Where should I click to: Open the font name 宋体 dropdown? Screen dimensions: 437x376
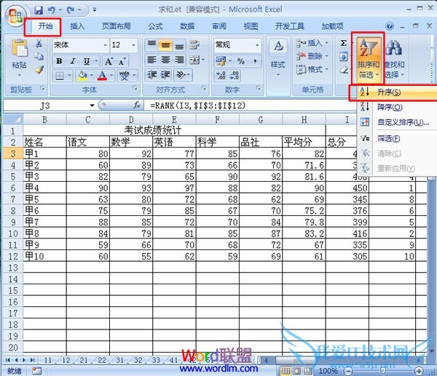(x=106, y=45)
